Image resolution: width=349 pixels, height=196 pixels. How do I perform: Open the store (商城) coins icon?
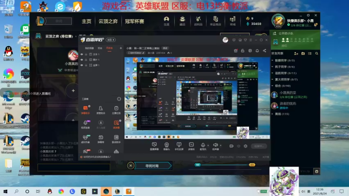pyautogui.click(x=233, y=21)
